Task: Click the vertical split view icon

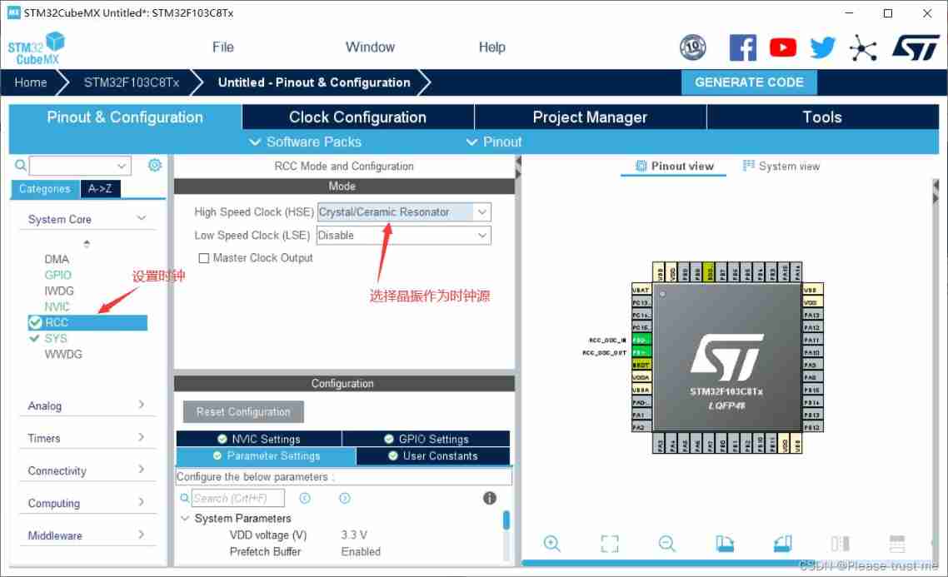Action: pyautogui.click(x=840, y=543)
